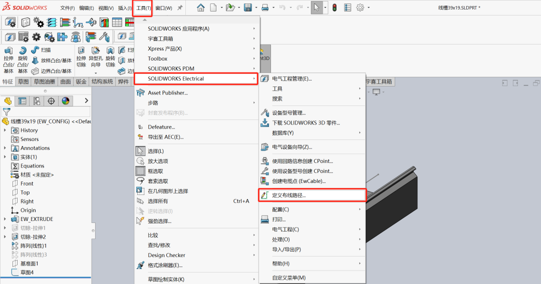Choose 设备型号管理... menu entry
541x284 pixels.
coord(312,112)
